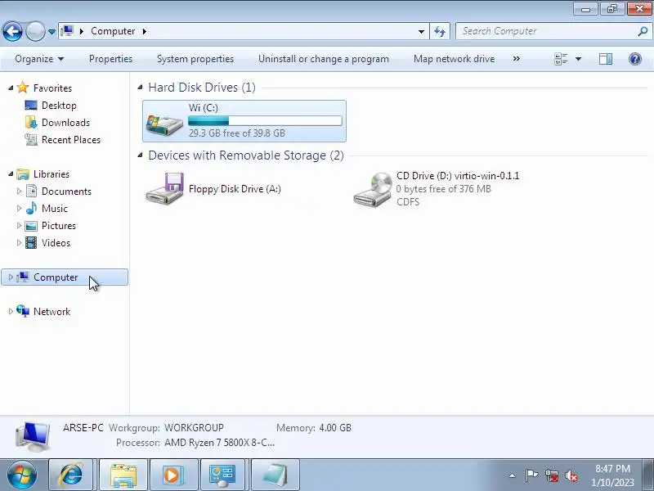
Task: Select Computer in navigation pane
Action: pos(65,277)
